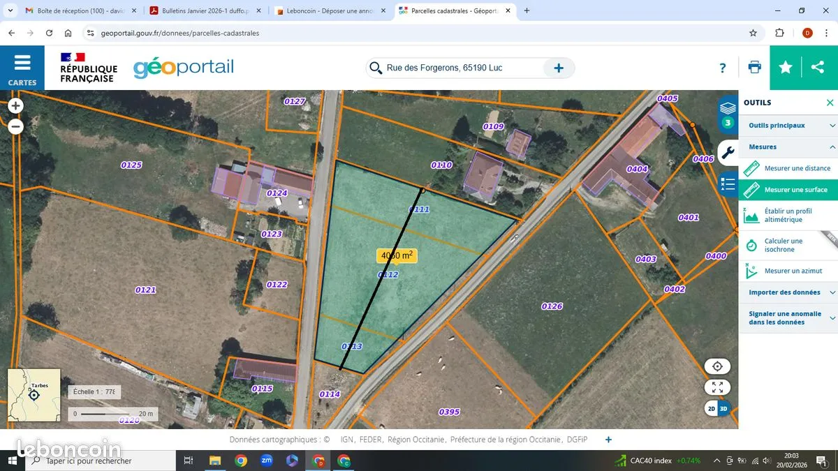Click the Tarbes overview minimap

(34, 396)
